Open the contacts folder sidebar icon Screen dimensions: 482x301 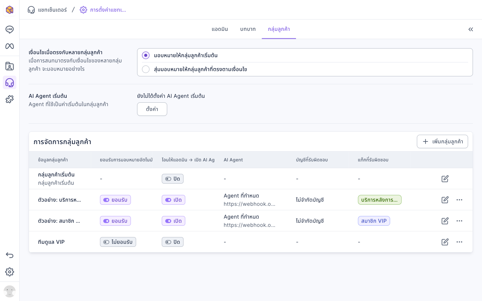point(9,66)
